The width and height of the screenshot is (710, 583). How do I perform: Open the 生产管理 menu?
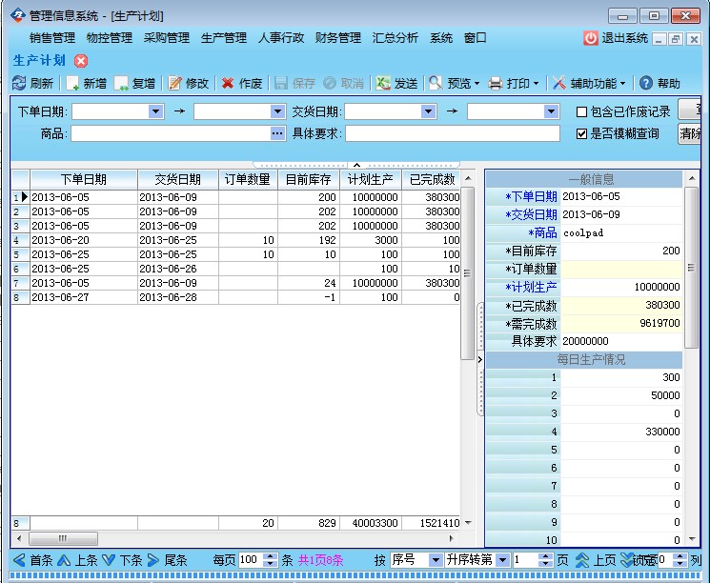(x=224, y=38)
